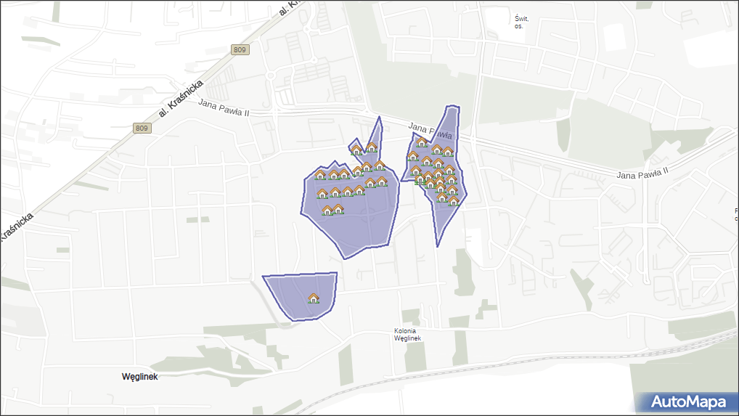Click the upper 809 road shield near al. Kraśnicka

pyautogui.click(x=240, y=49)
